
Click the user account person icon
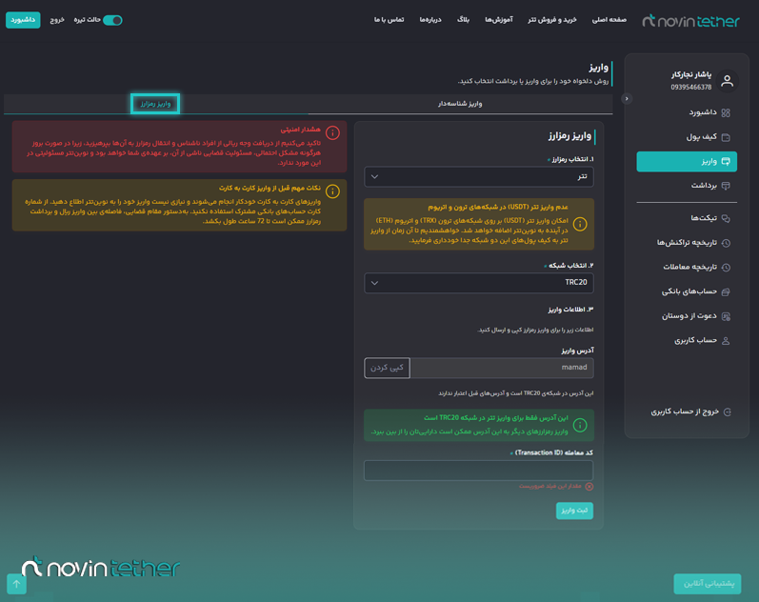click(x=726, y=340)
